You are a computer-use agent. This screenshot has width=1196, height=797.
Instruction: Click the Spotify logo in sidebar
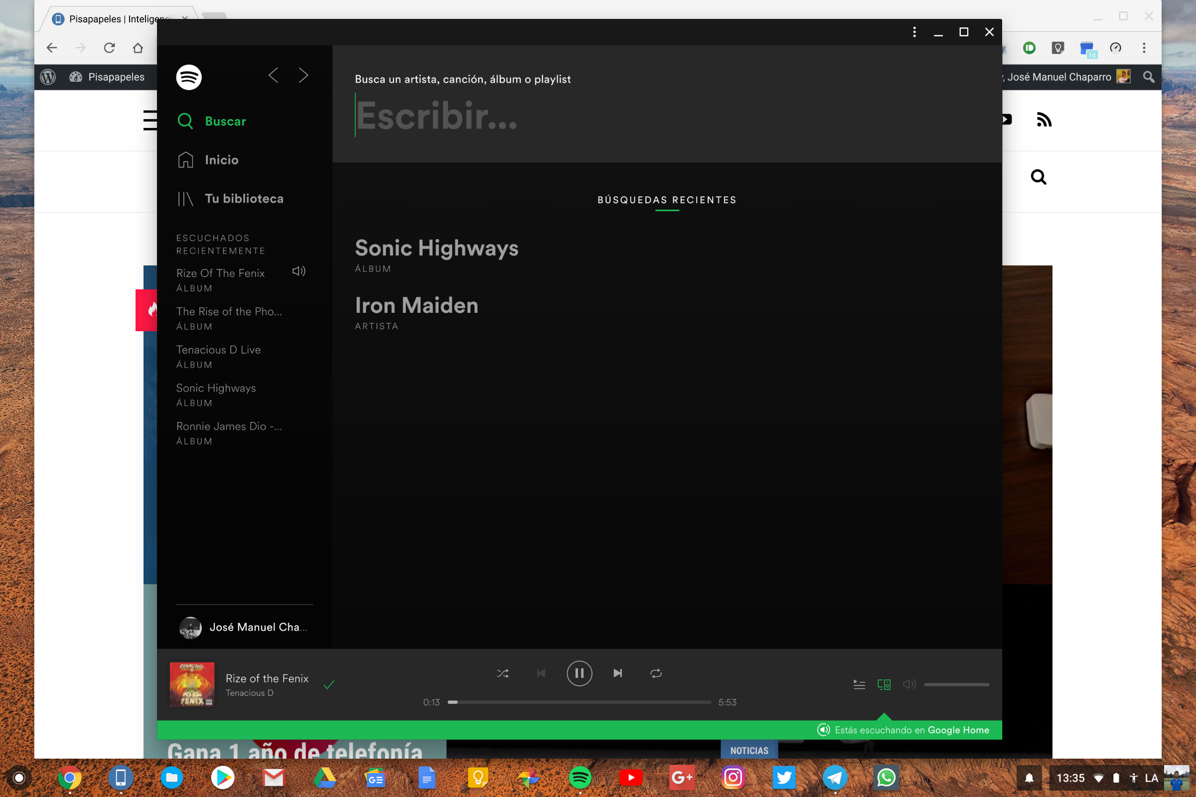click(x=189, y=77)
